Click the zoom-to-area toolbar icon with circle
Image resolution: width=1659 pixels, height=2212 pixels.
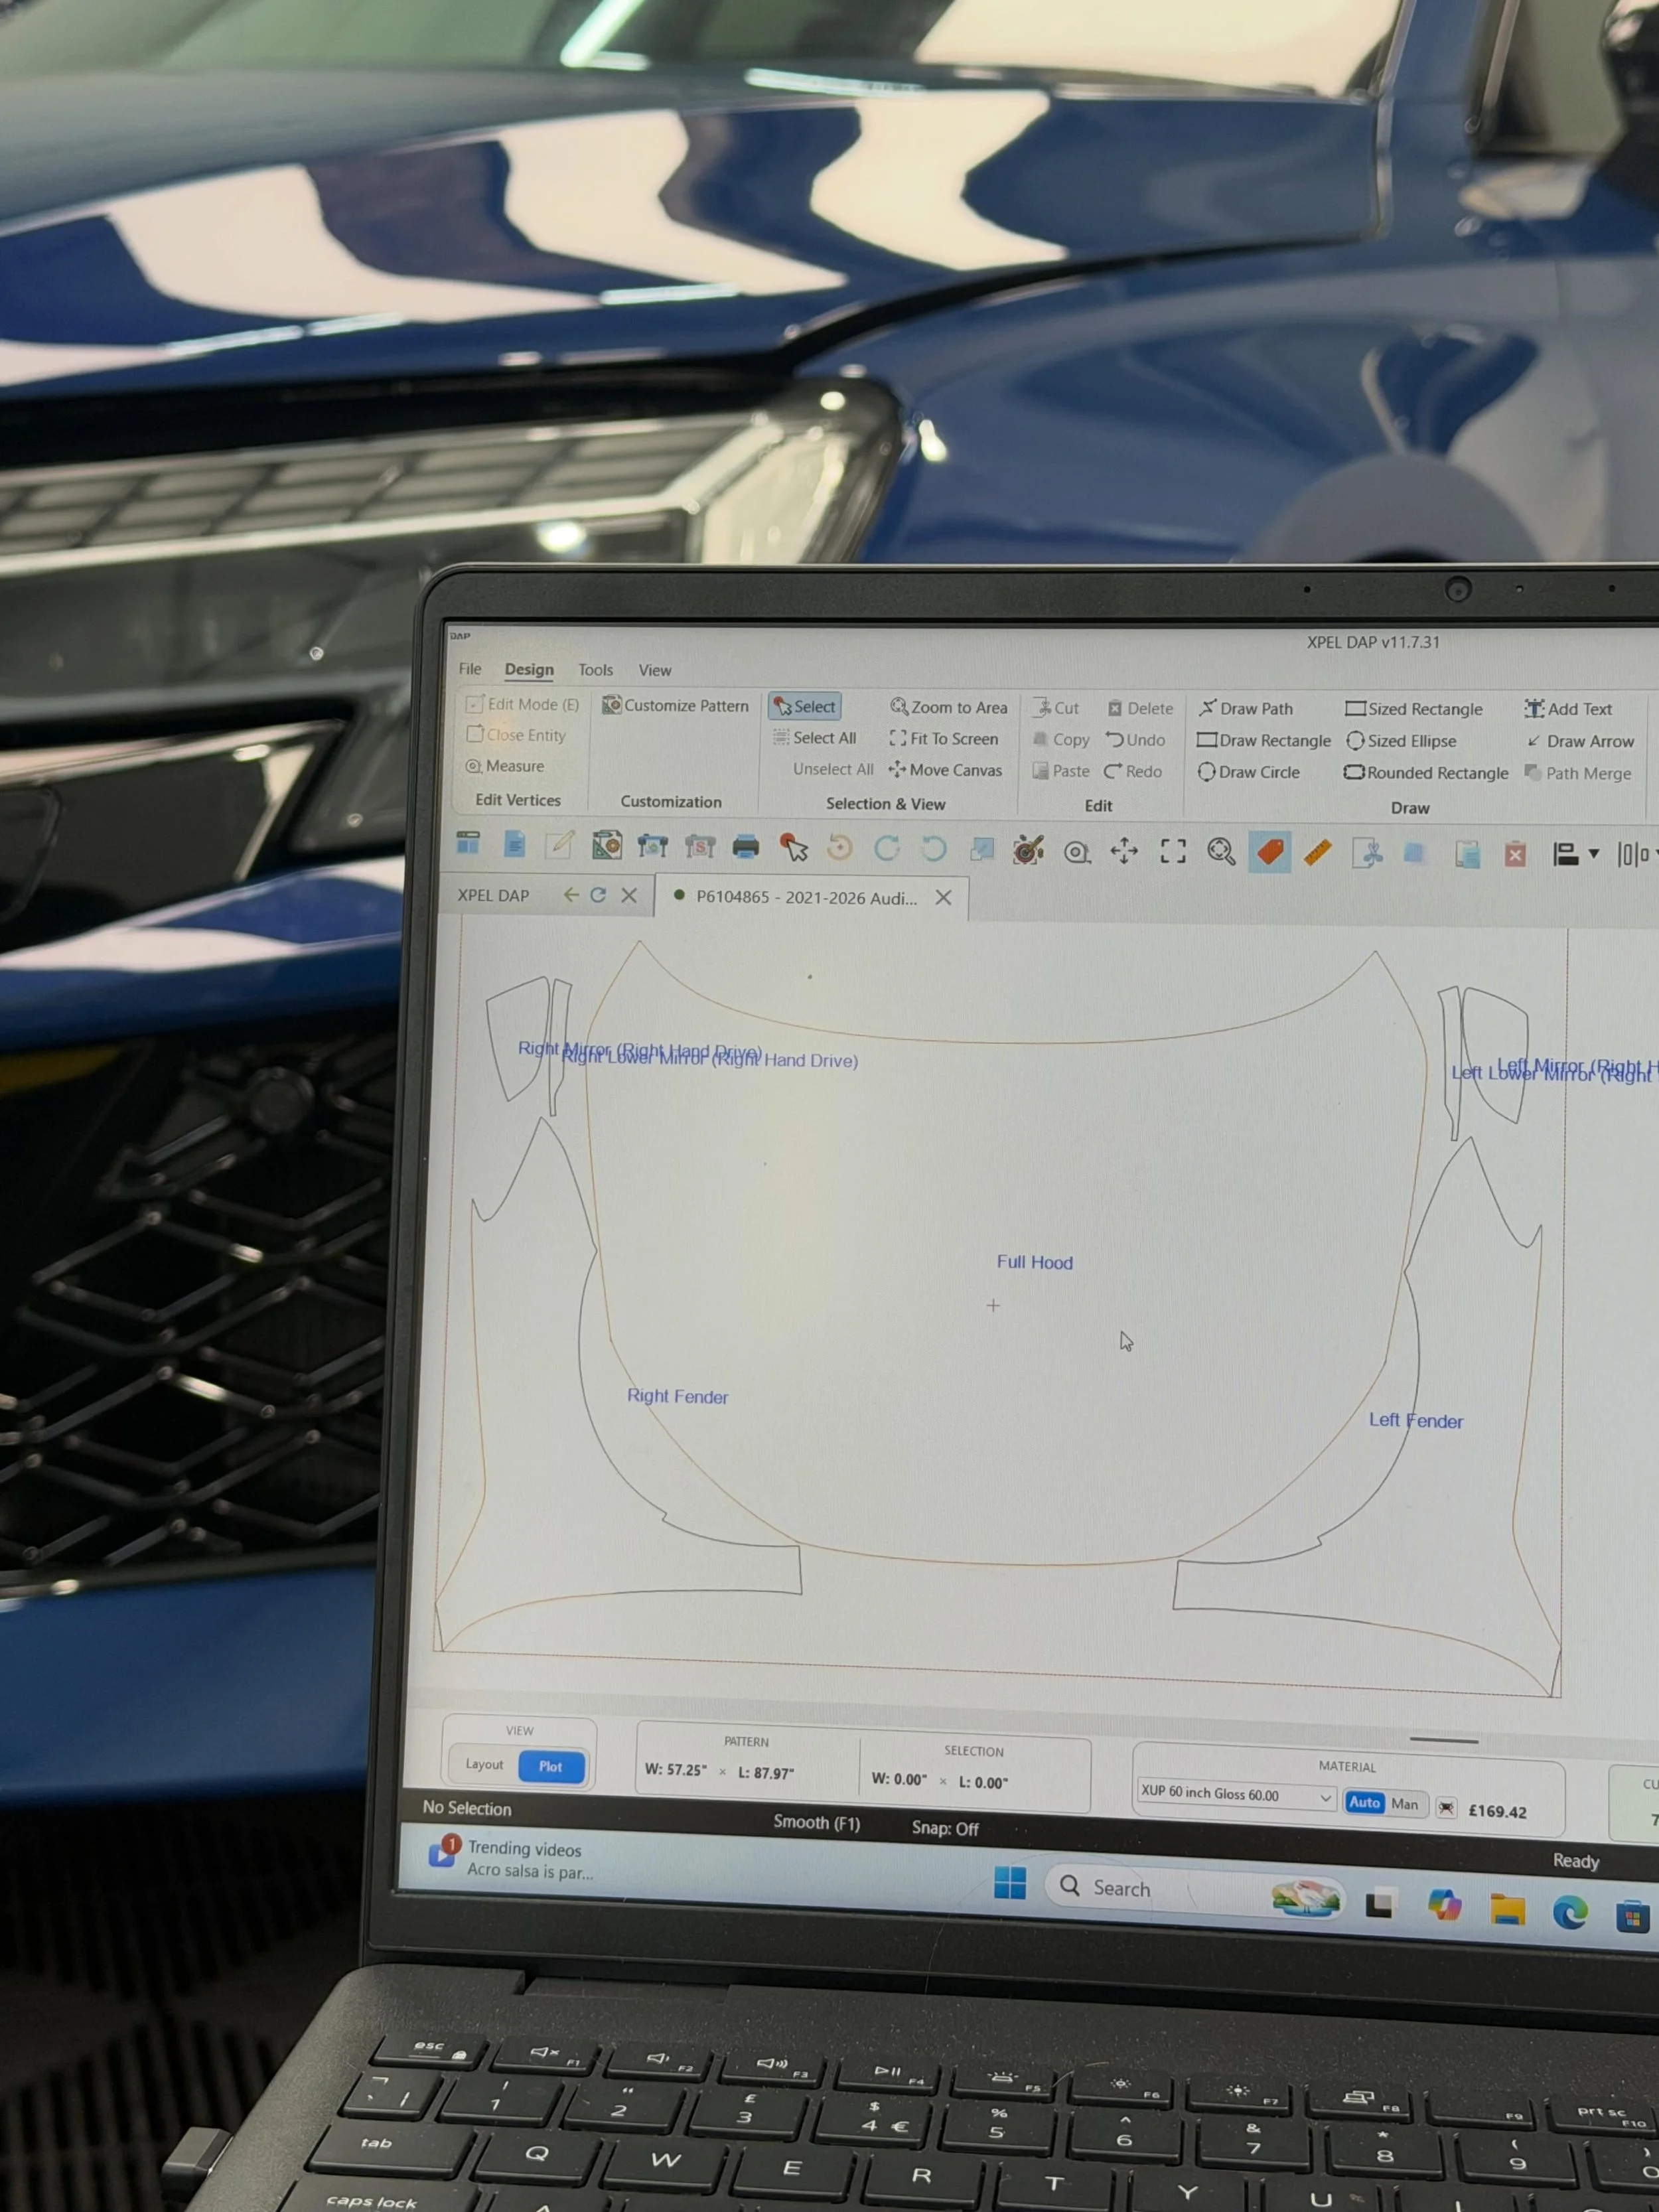coord(1076,852)
